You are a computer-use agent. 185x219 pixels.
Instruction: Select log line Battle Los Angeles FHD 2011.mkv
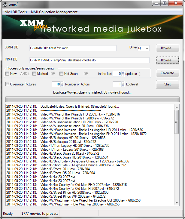[93, 134]
